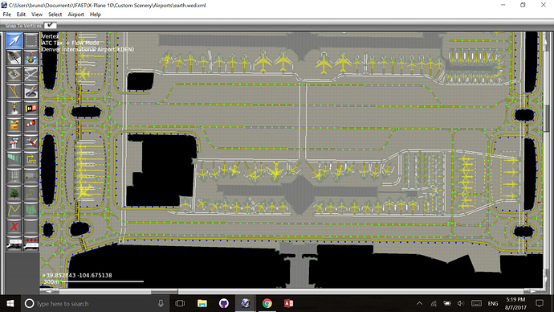This screenshot has height=312, width=554.
Task: Open the volume control in the tray
Action: [x=461, y=303]
